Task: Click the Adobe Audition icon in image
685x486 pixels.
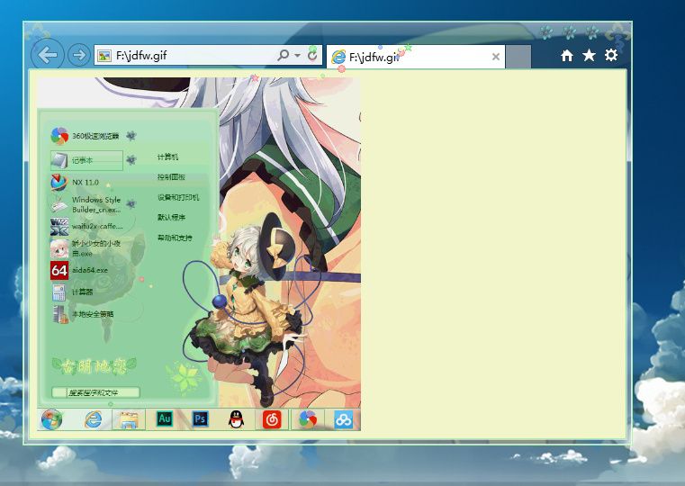Action: point(165,419)
